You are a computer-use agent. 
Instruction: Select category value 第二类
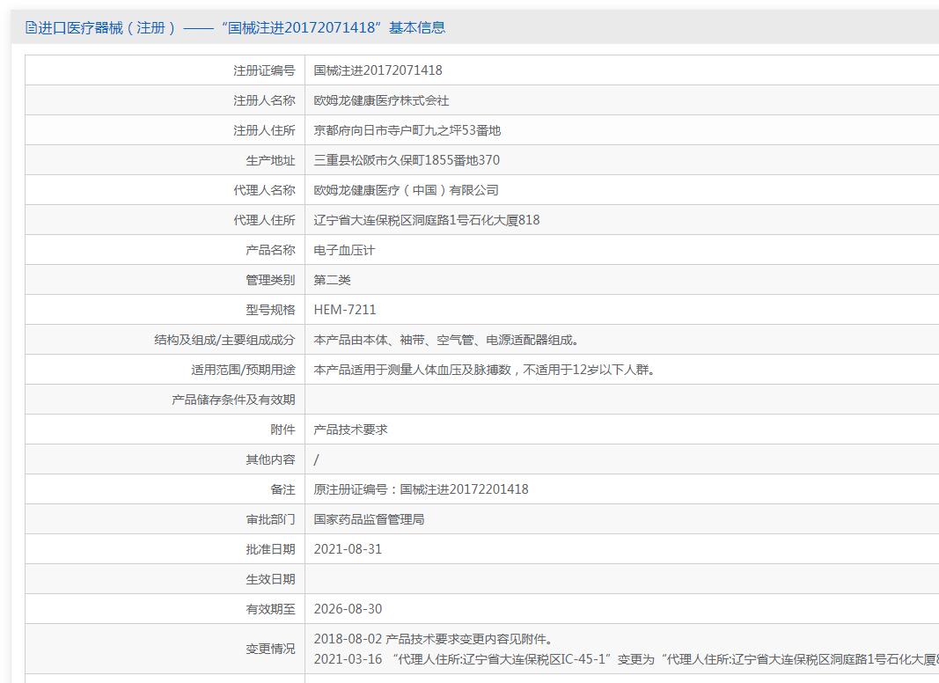pyautogui.click(x=333, y=281)
